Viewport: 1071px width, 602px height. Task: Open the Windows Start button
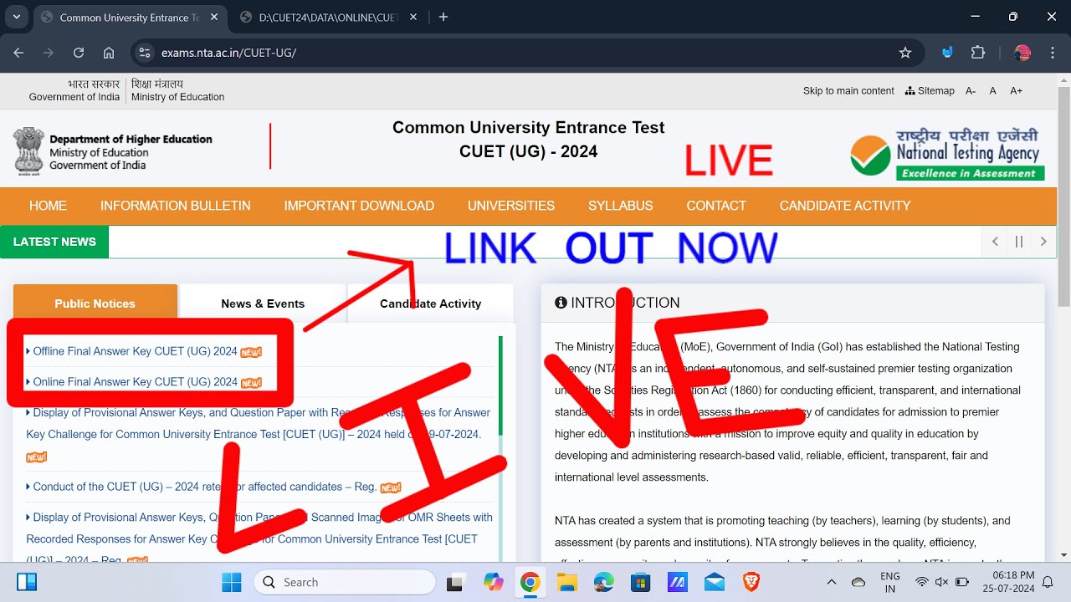click(x=232, y=582)
